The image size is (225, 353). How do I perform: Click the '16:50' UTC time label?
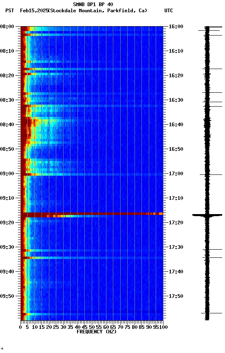point(176,149)
